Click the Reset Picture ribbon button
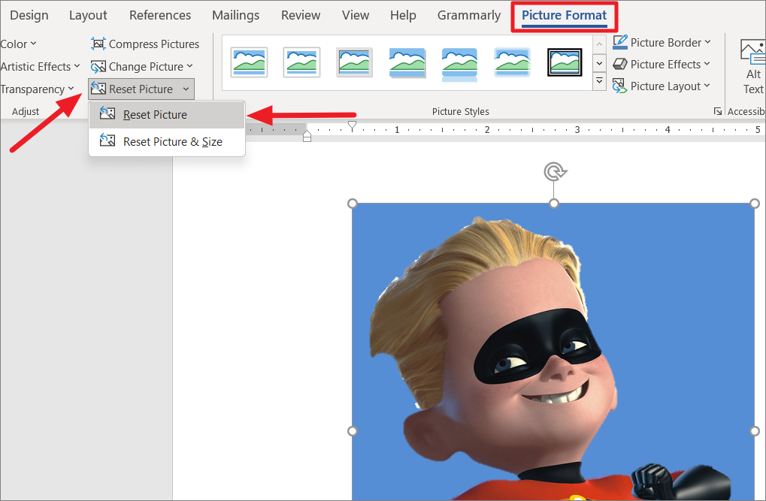 [x=132, y=89]
